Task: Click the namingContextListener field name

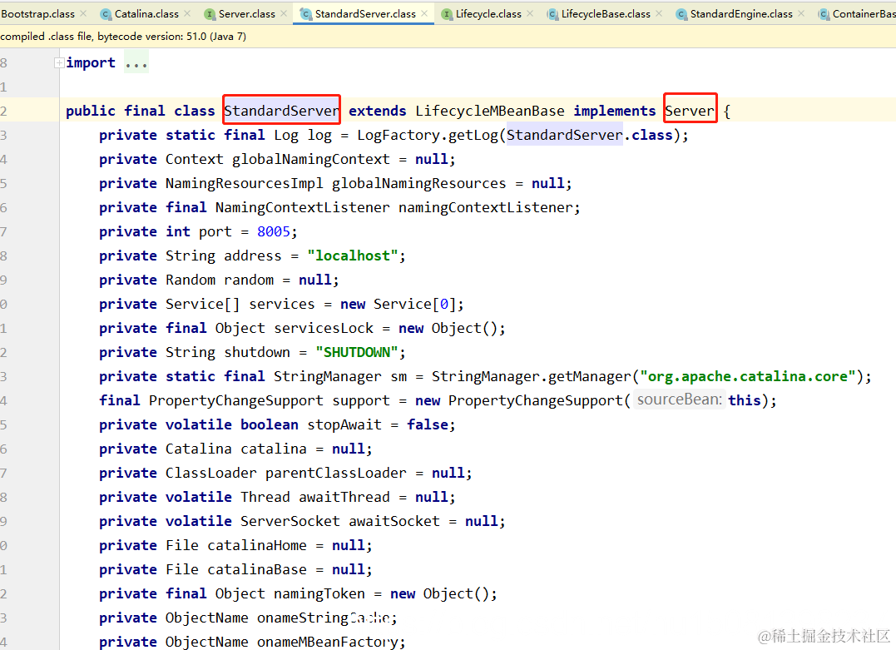Action: (486, 207)
